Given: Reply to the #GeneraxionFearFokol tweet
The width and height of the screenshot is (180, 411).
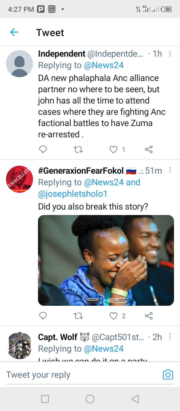Looking at the screenshot, I should (x=43, y=316).
